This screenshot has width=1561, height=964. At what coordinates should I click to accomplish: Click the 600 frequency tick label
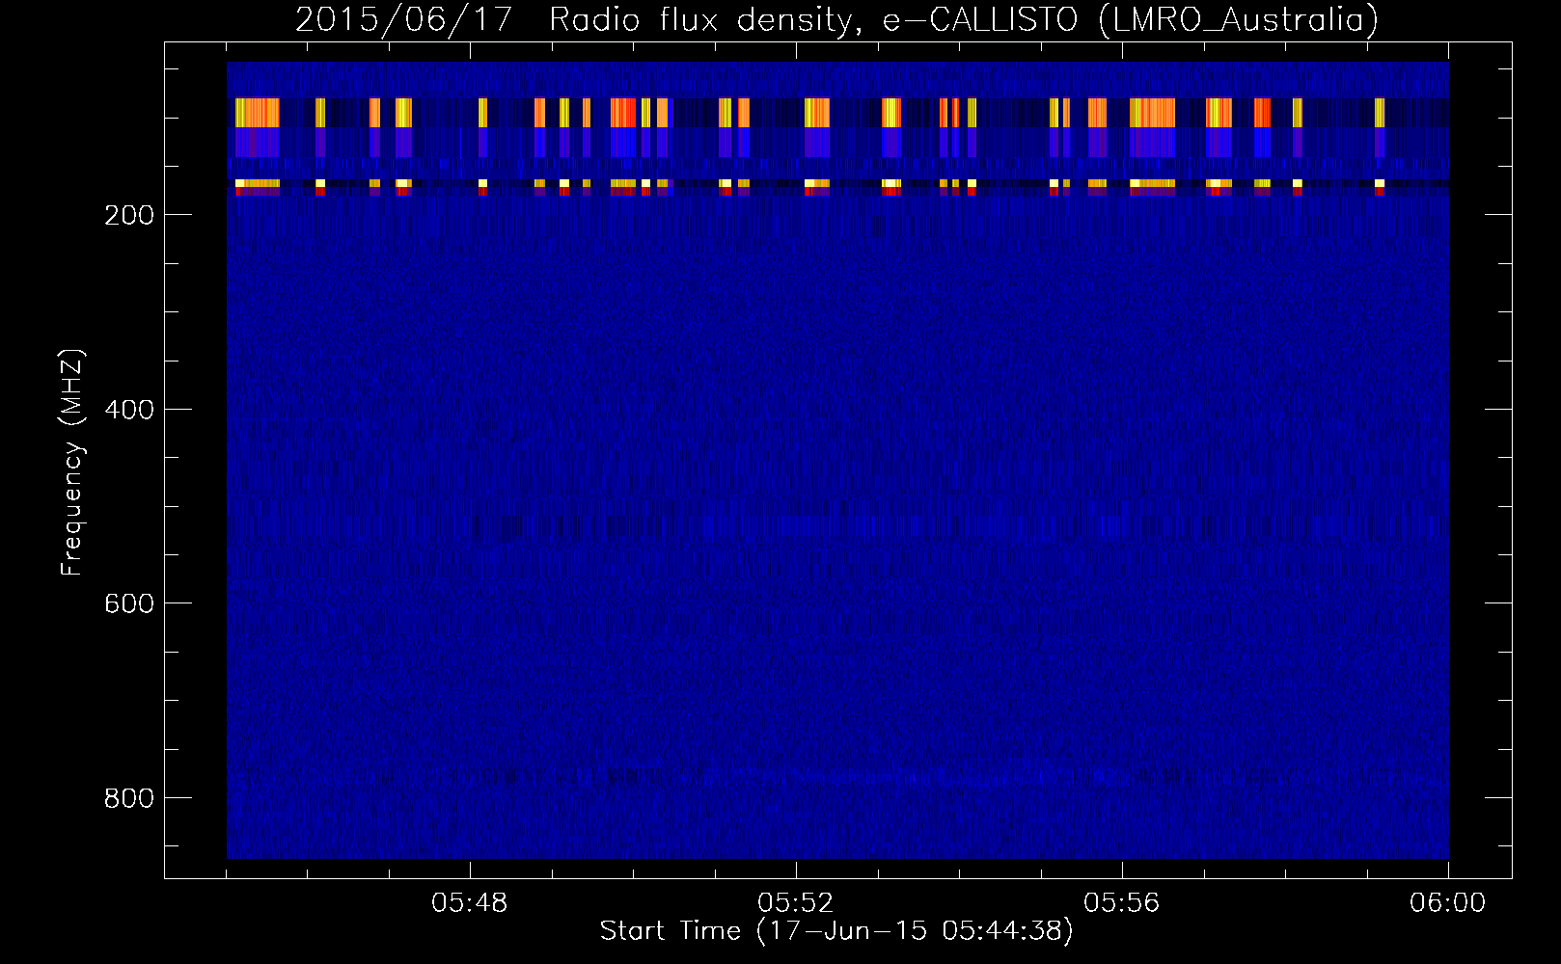pos(129,603)
